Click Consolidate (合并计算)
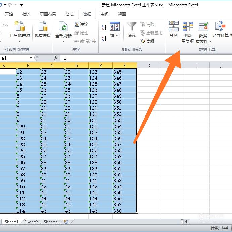This screenshot has height=232, width=232. [x=221, y=30]
